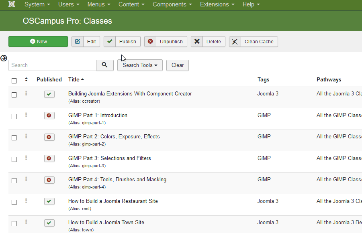Toggle published status of GIMP Part 2
Image resolution: width=362 pixels, height=233 pixels.
49,137
